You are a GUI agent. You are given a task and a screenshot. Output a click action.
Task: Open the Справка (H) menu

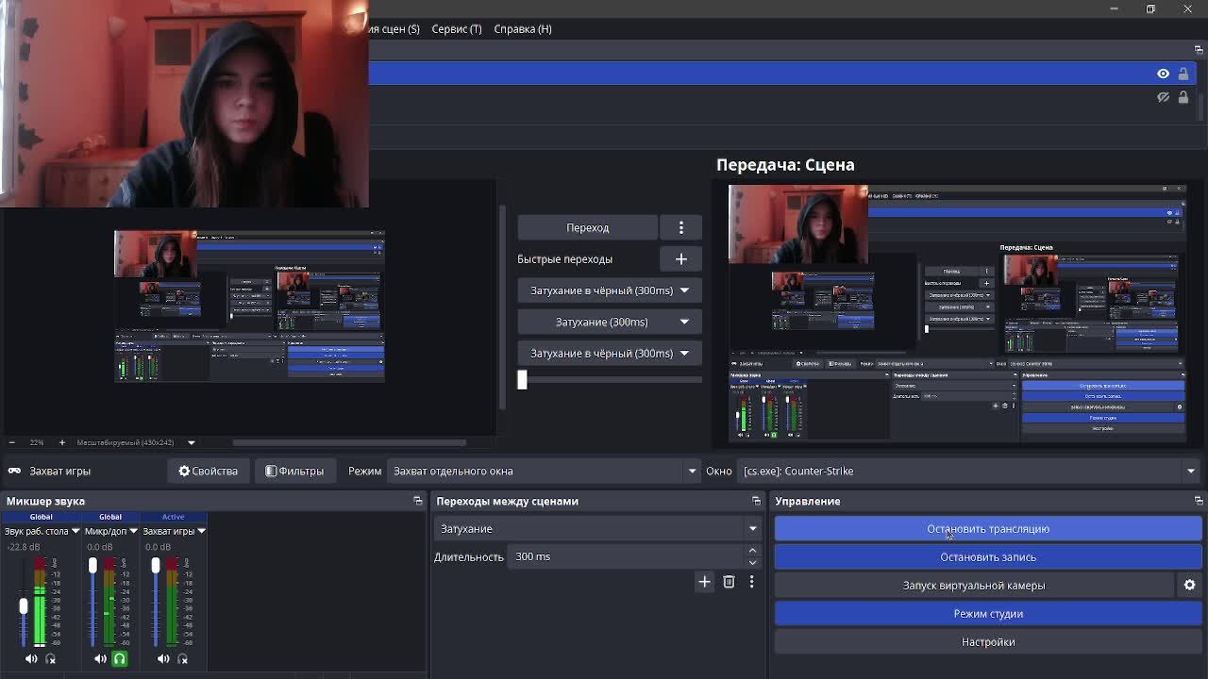pos(523,29)
